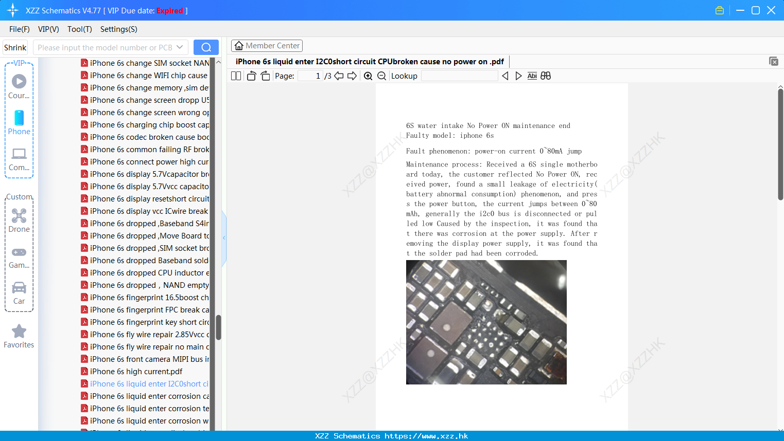This screenshot has width=784, height=441.
Task: Open the Computer category icon
Action: 19,159
